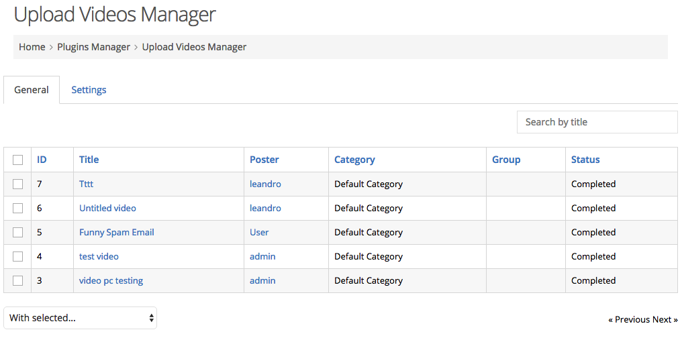Sort videos by Status column

(585, 160)
